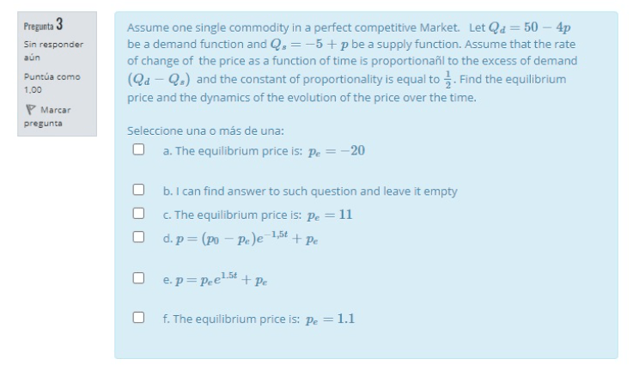Check option b's "leave it empty" checkbox
Viewport: 633px width, 389px height.
(137, 191)
